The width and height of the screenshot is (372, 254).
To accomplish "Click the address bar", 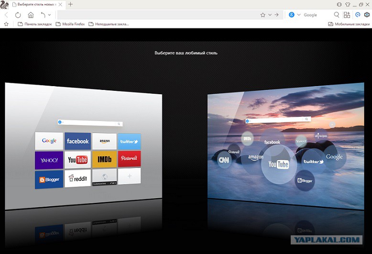I will pyautogui.click(x=158, y=15).
